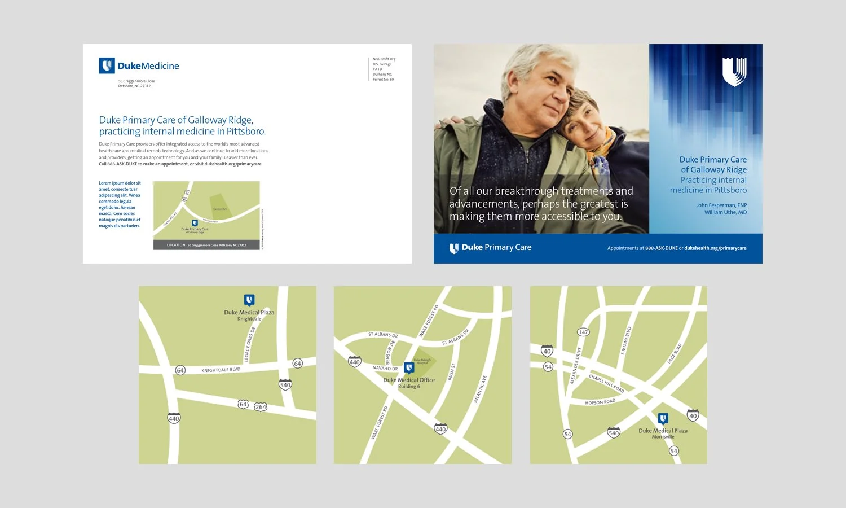This screenshot has height=508, width=846.
Task: Open the small Galloway Ridge map thumbnail
Action: (206, 215)
